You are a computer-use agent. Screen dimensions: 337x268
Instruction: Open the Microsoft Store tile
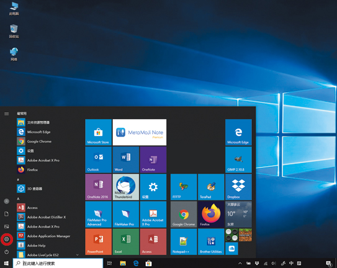98,132
